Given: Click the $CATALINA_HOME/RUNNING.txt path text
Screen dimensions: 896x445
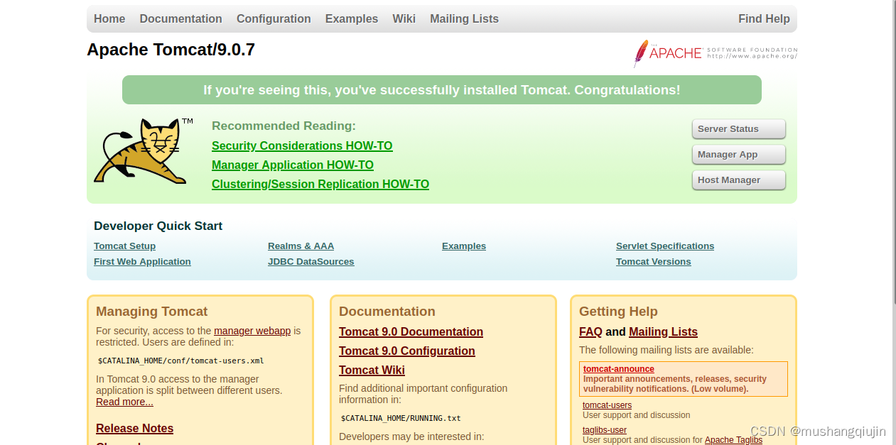Looking at the screenshot, I should click(x=401, y=418).
